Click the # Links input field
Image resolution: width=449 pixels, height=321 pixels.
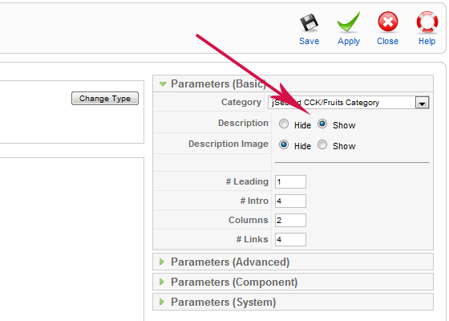(x=290, y=239)
